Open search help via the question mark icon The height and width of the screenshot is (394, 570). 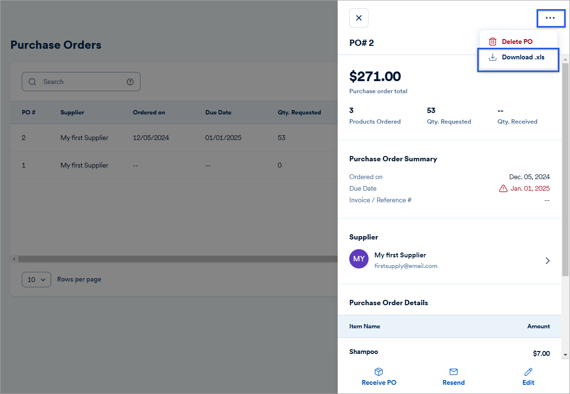coord(130,82)
